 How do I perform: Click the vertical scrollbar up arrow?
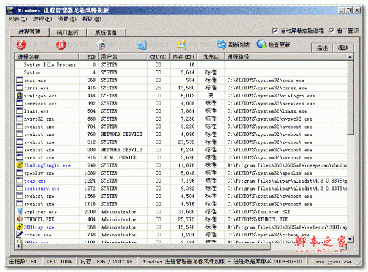[350, 57]
